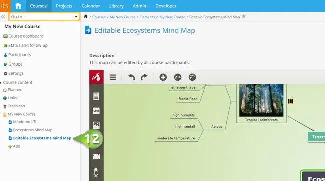Open the Admin menu
This screenshot has width=325, height=181.
click(139, 6)
